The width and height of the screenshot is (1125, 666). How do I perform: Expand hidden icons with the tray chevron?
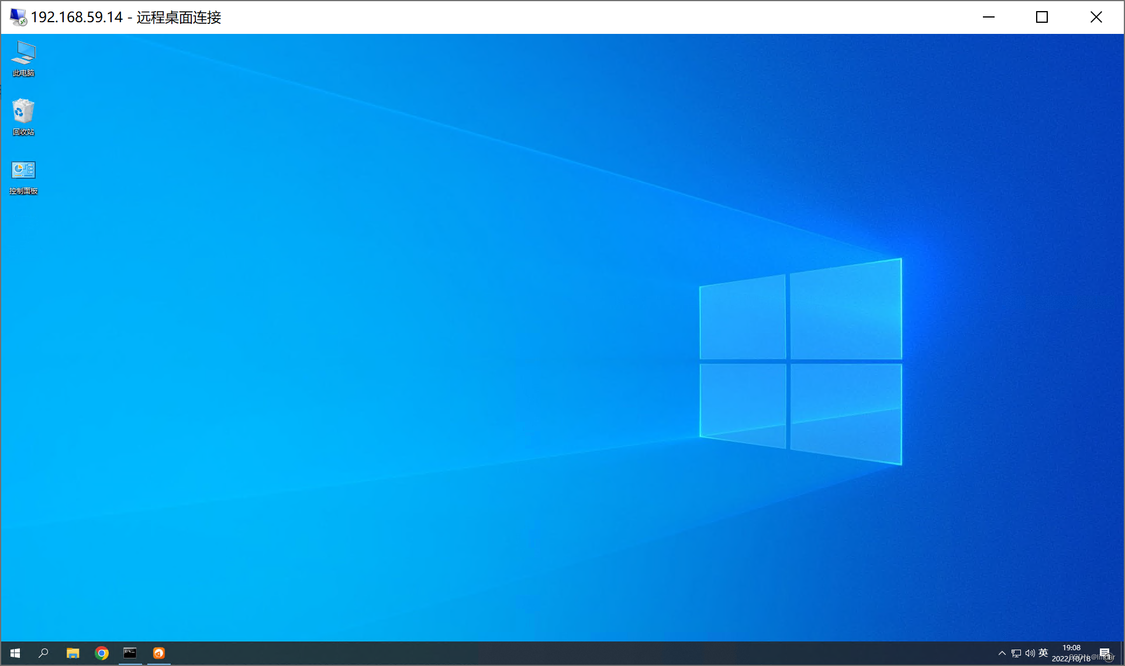pyautogui.click(x=1002, y=653)
